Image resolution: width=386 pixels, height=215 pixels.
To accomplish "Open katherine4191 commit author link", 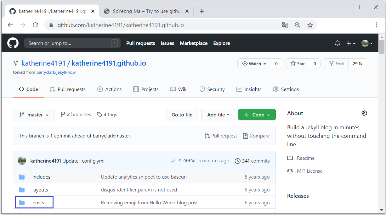I will click(46, 161).
